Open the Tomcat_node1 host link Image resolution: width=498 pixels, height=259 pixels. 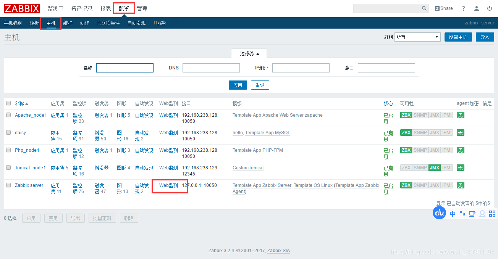30,168
